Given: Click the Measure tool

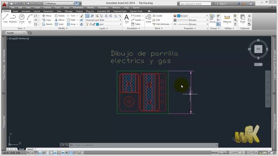Looking at the screenshot, I should (227, 19).
